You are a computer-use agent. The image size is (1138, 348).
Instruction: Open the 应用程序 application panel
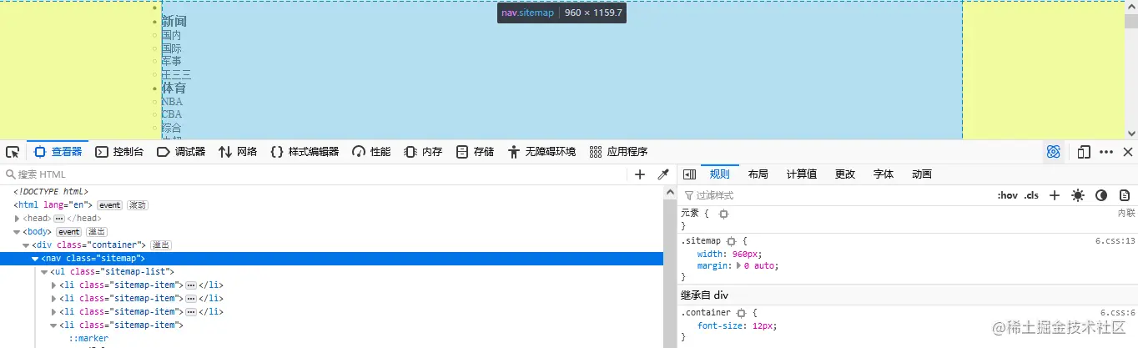coord(618,152)
